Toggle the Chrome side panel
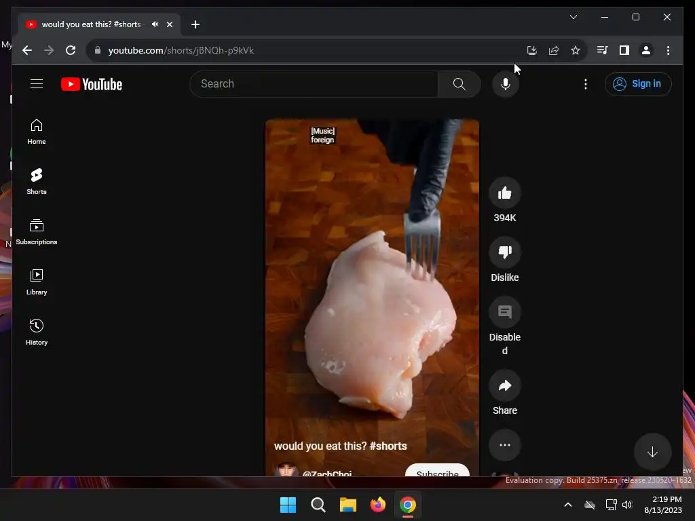This screenshot has height=521, width=695. point(624,50)
